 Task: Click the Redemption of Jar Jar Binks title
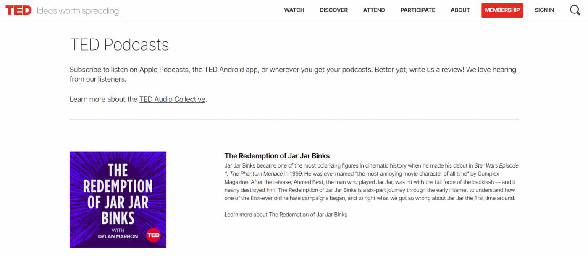tap(277, 156)
